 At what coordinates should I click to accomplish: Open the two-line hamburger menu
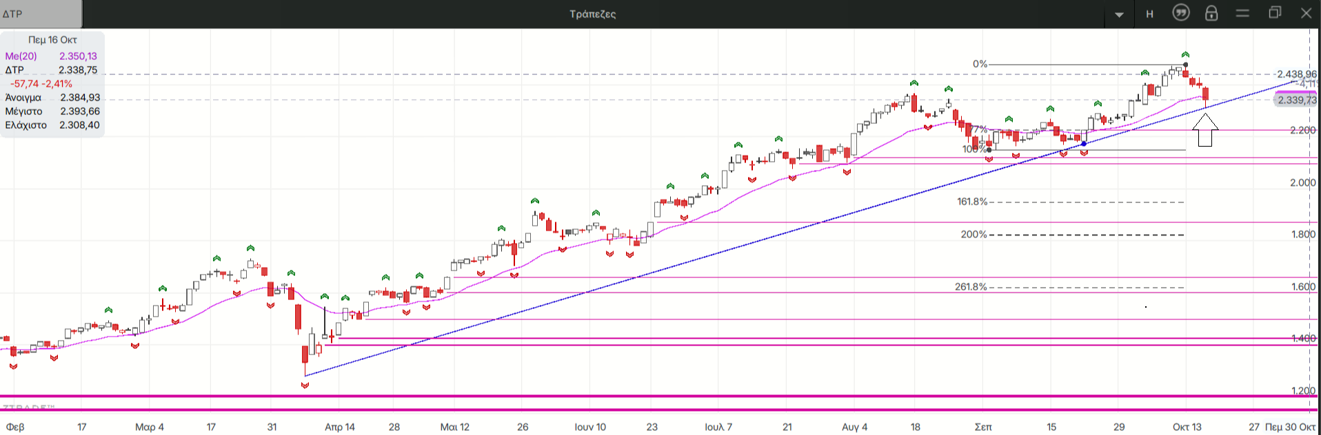(1242, 13)
